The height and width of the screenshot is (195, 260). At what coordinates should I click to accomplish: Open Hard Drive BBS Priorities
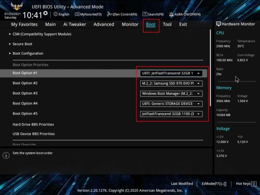pos(33,124)
